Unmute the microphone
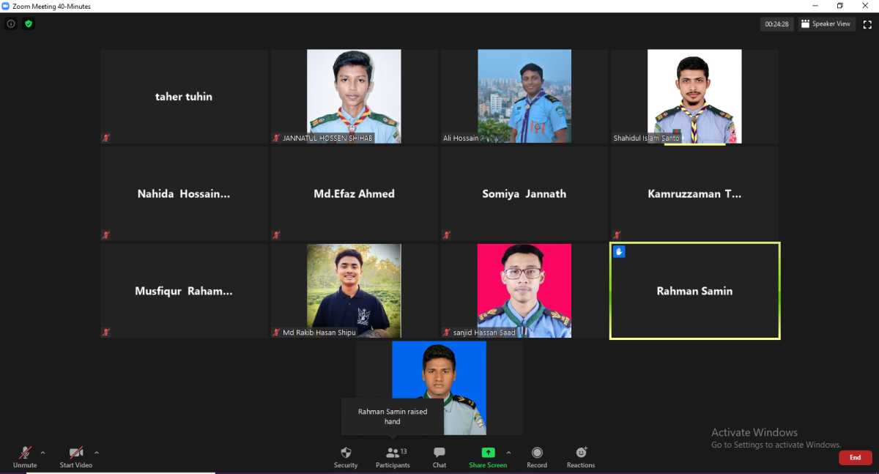The width and height of the screenshot is (879, 474). point(24,452)
